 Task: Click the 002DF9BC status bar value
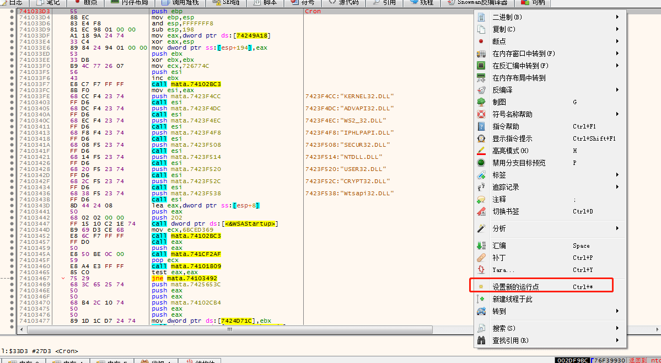click(572, 360)
